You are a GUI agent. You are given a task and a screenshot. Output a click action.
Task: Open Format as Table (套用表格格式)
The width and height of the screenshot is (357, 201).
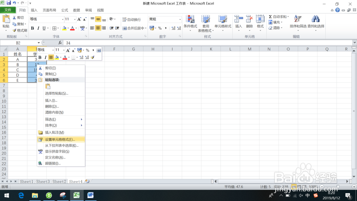pyautogui.click(x=206, y=24)
